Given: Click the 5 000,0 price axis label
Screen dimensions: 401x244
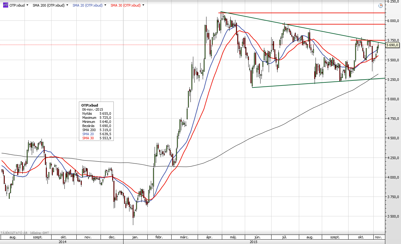Looking at the screenshot, I should coord(393,99).
